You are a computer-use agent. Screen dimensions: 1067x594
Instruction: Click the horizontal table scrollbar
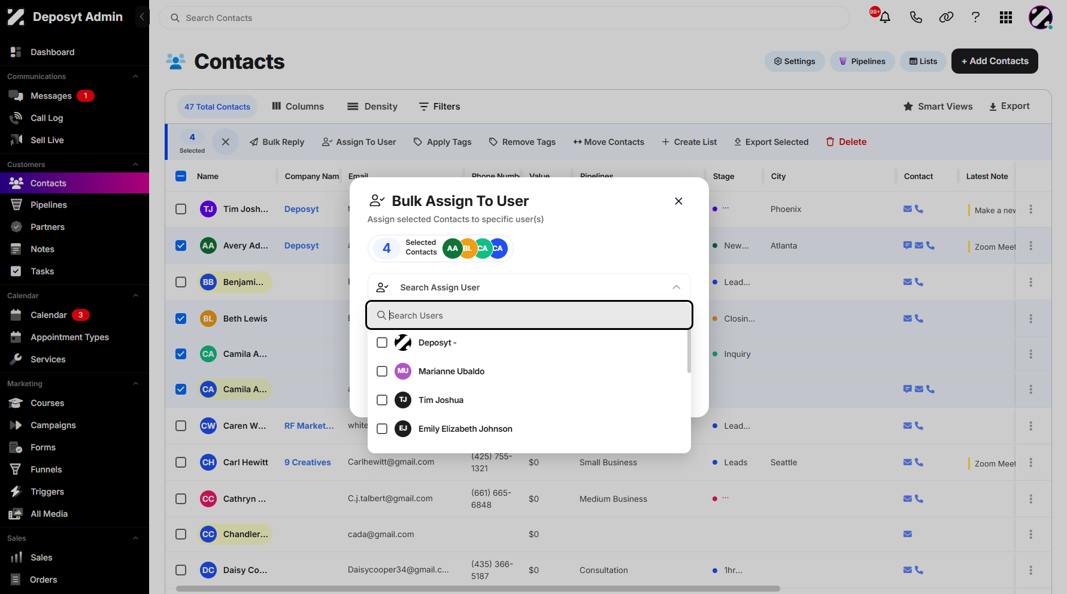[478, 589]
